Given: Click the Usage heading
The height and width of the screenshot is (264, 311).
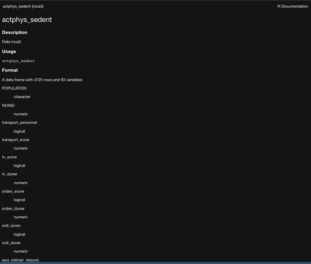Looking at the screenshot, I should pyautogui.click(x=9, y=51).
